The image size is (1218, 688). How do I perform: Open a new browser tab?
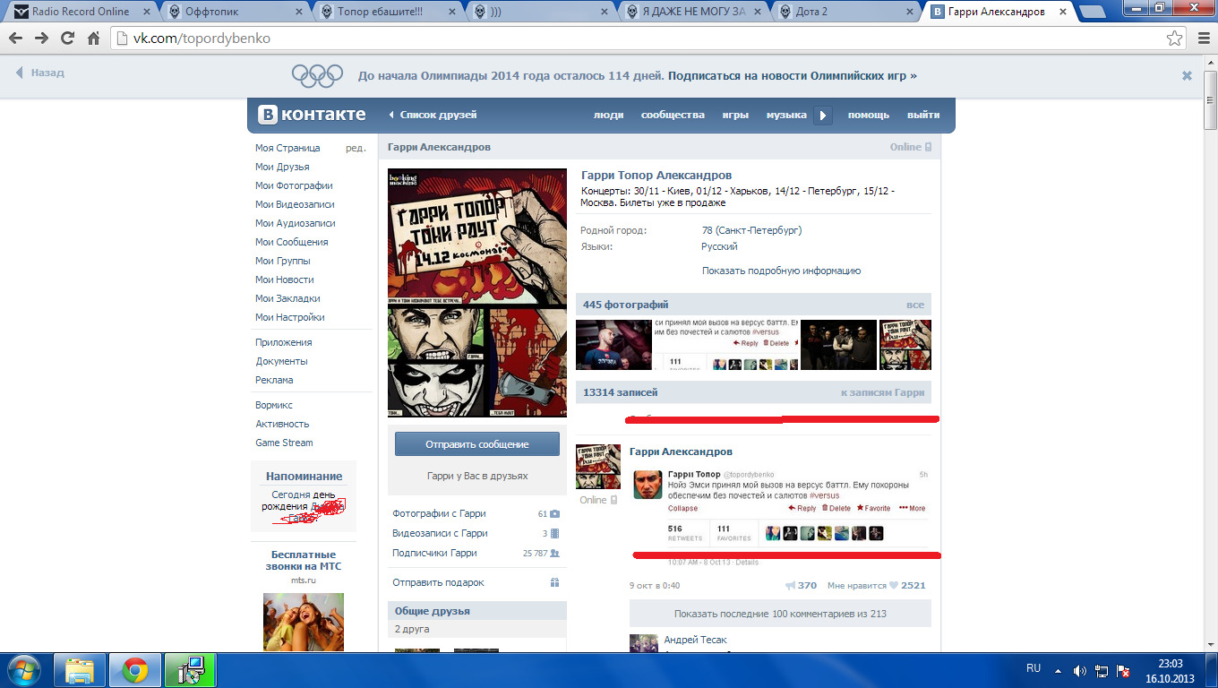pyautogui.click(x=1092, y=13)
